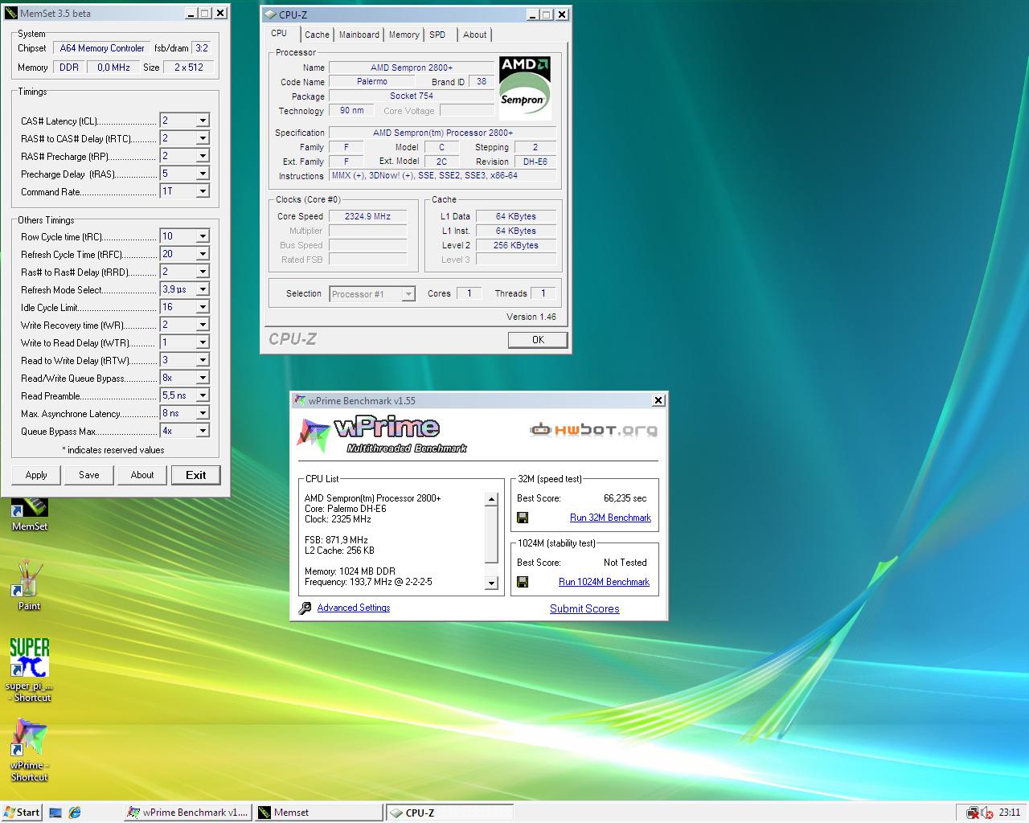Click the network tray icon with red X
1029x823 pixels.
[973, 813]
